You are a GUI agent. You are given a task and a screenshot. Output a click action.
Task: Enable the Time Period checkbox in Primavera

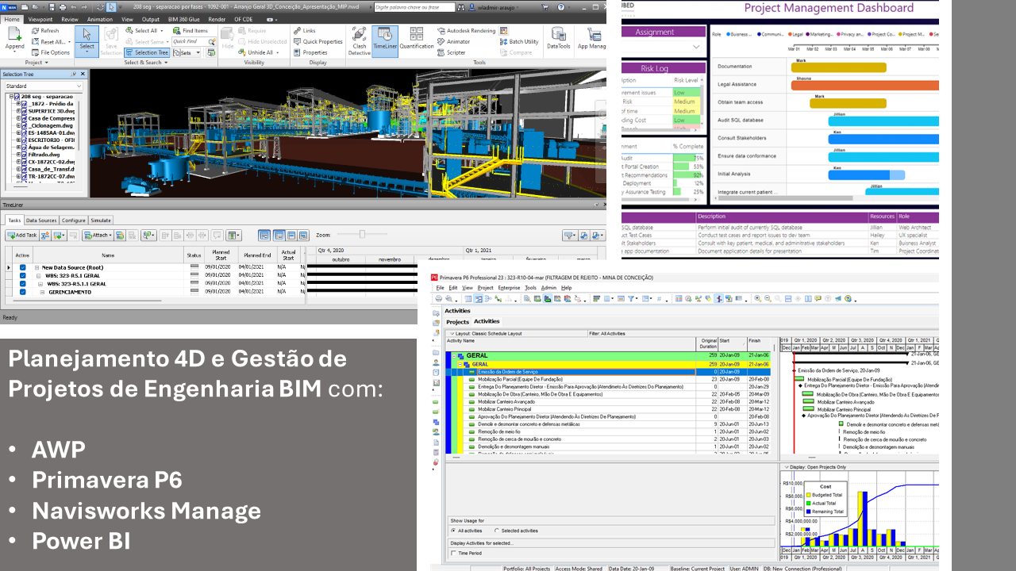(x=453, y=553)
